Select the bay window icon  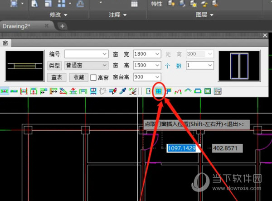pos(198,91)
